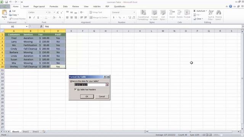Click the Wrap Text button
Image resolution: width=244 pixels, height=137 pixels.
[x=96, y=12]
